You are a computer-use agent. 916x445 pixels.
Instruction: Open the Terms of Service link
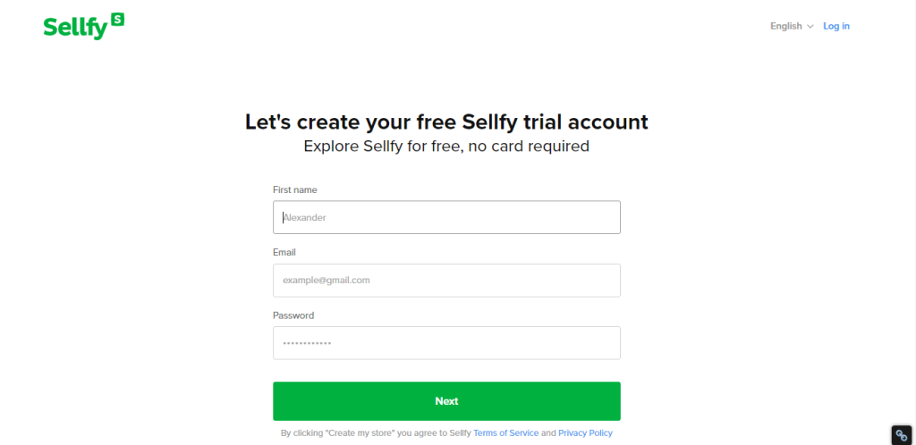pyautogui.click(x=506, y=433)
